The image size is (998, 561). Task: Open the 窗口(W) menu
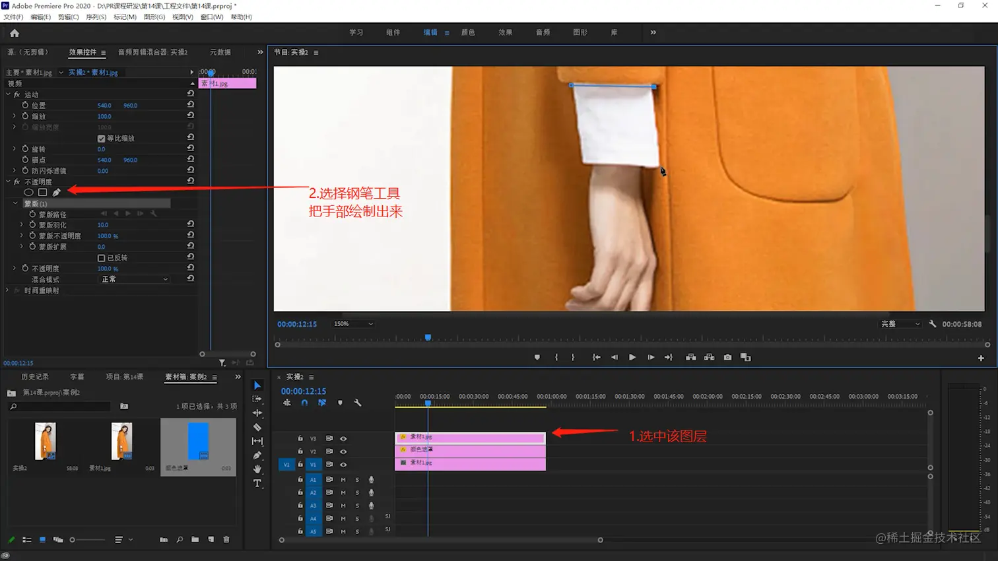pyautogui.click(x=211, y=17)
